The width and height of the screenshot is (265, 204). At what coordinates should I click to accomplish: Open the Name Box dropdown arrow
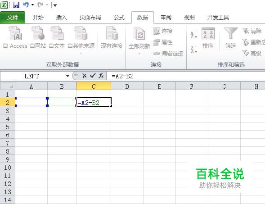click(68, 76)
